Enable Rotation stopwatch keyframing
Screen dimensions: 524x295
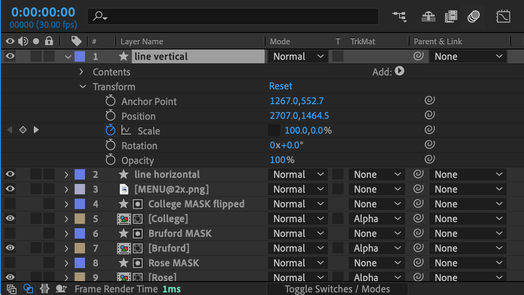coord(111,145)
